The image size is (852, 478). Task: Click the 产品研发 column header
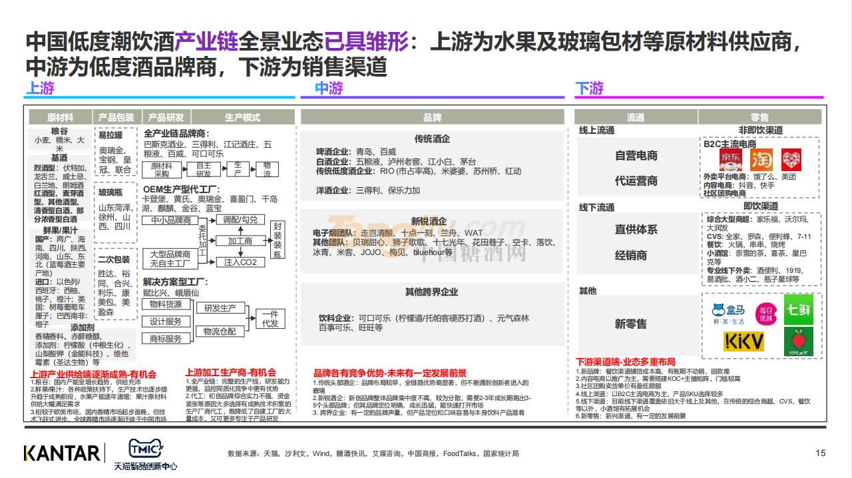166,117
